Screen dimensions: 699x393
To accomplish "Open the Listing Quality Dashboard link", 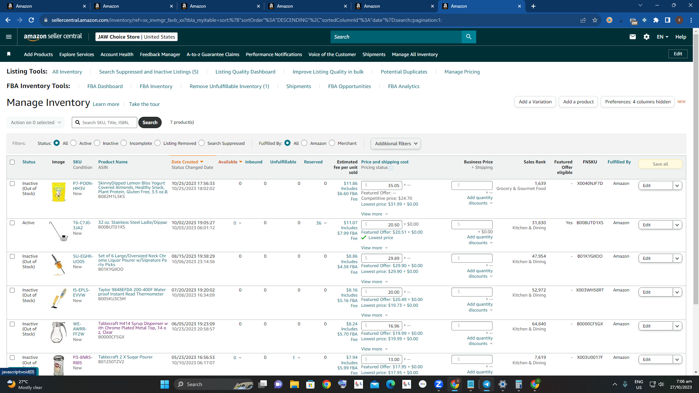I will pos(245,72).
